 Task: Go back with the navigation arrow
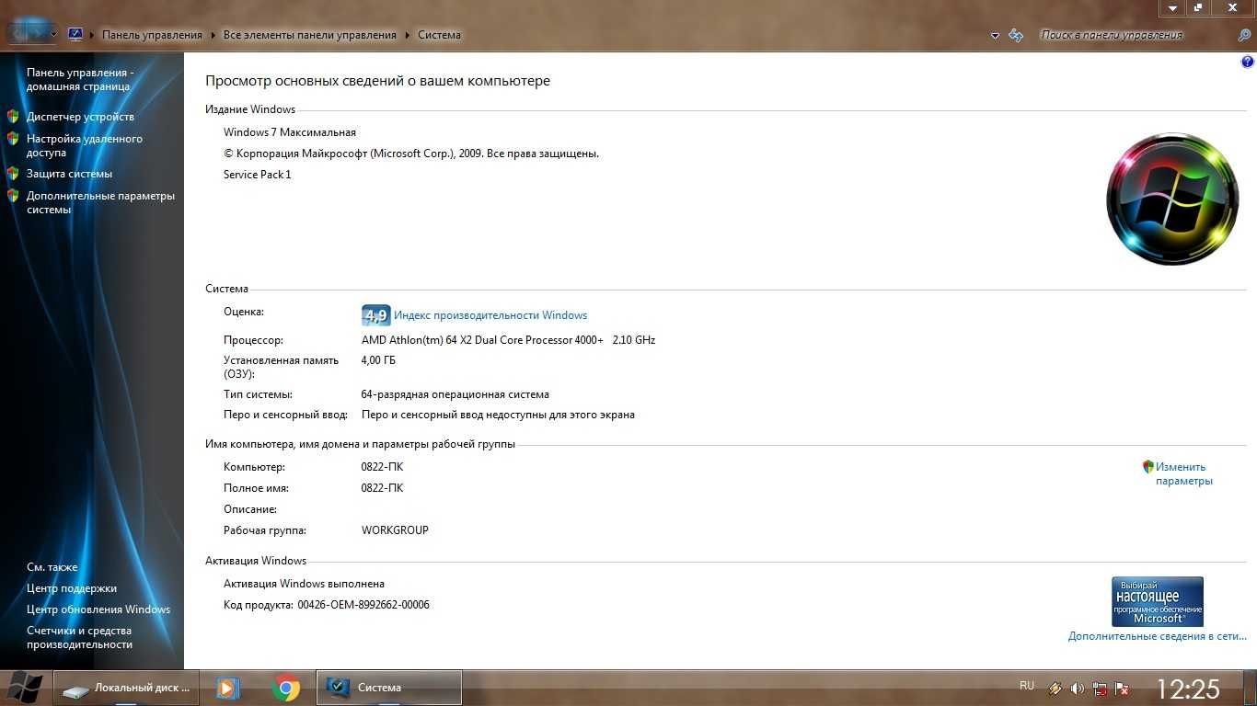18,34
